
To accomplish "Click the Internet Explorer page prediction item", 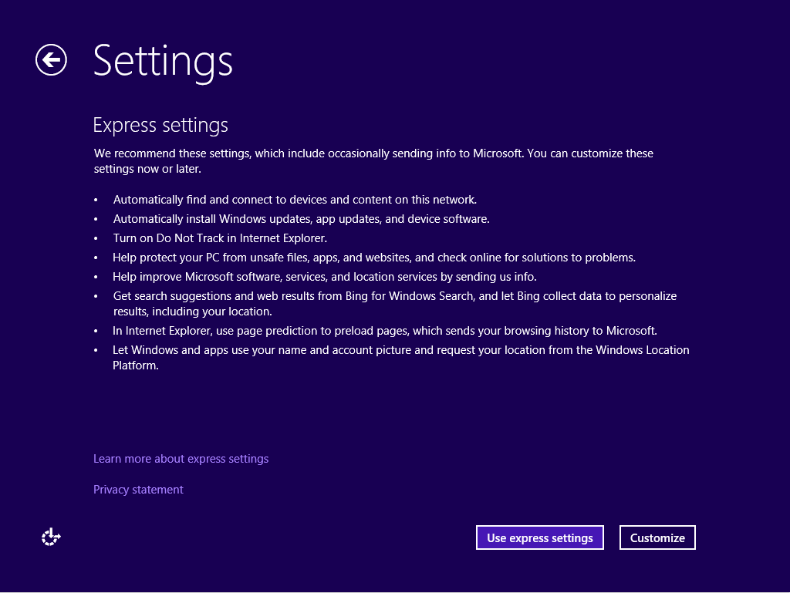I will (384, 331).
